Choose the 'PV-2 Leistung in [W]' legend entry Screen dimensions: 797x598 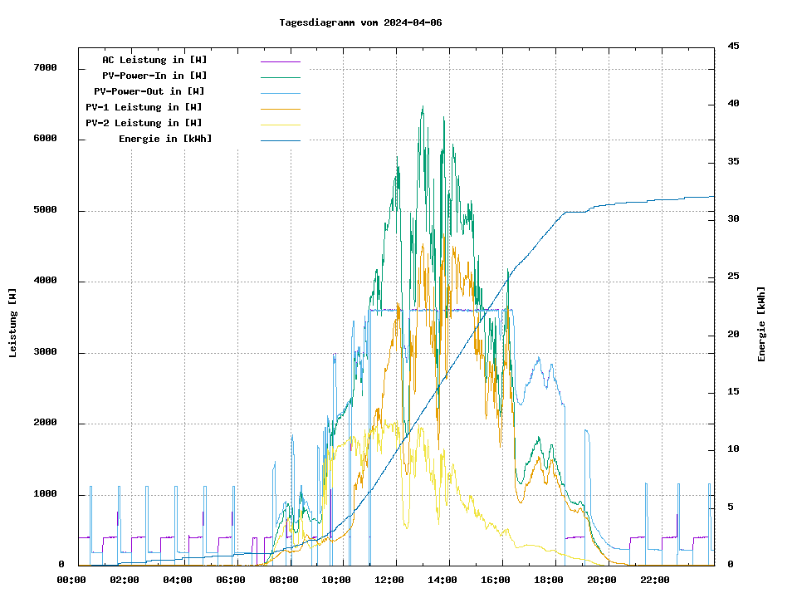[x=144, y=123]
